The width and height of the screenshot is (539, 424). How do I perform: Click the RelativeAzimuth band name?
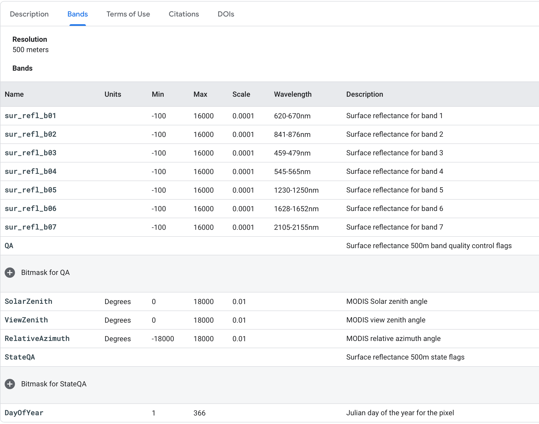click(x=37, y=339)
